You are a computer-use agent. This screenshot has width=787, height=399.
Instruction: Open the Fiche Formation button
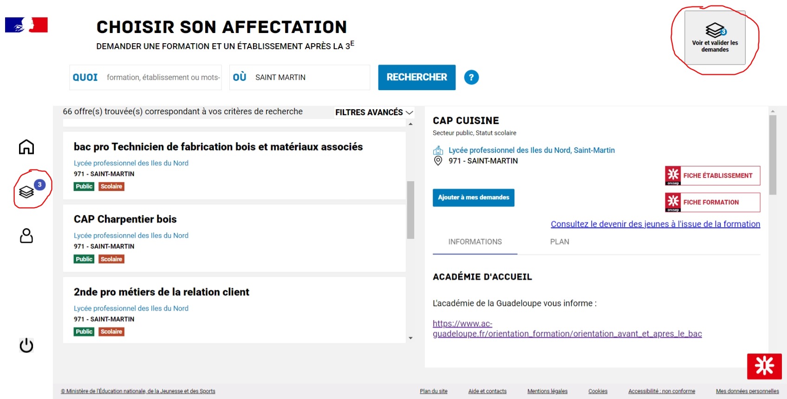[x=712, y=203]
